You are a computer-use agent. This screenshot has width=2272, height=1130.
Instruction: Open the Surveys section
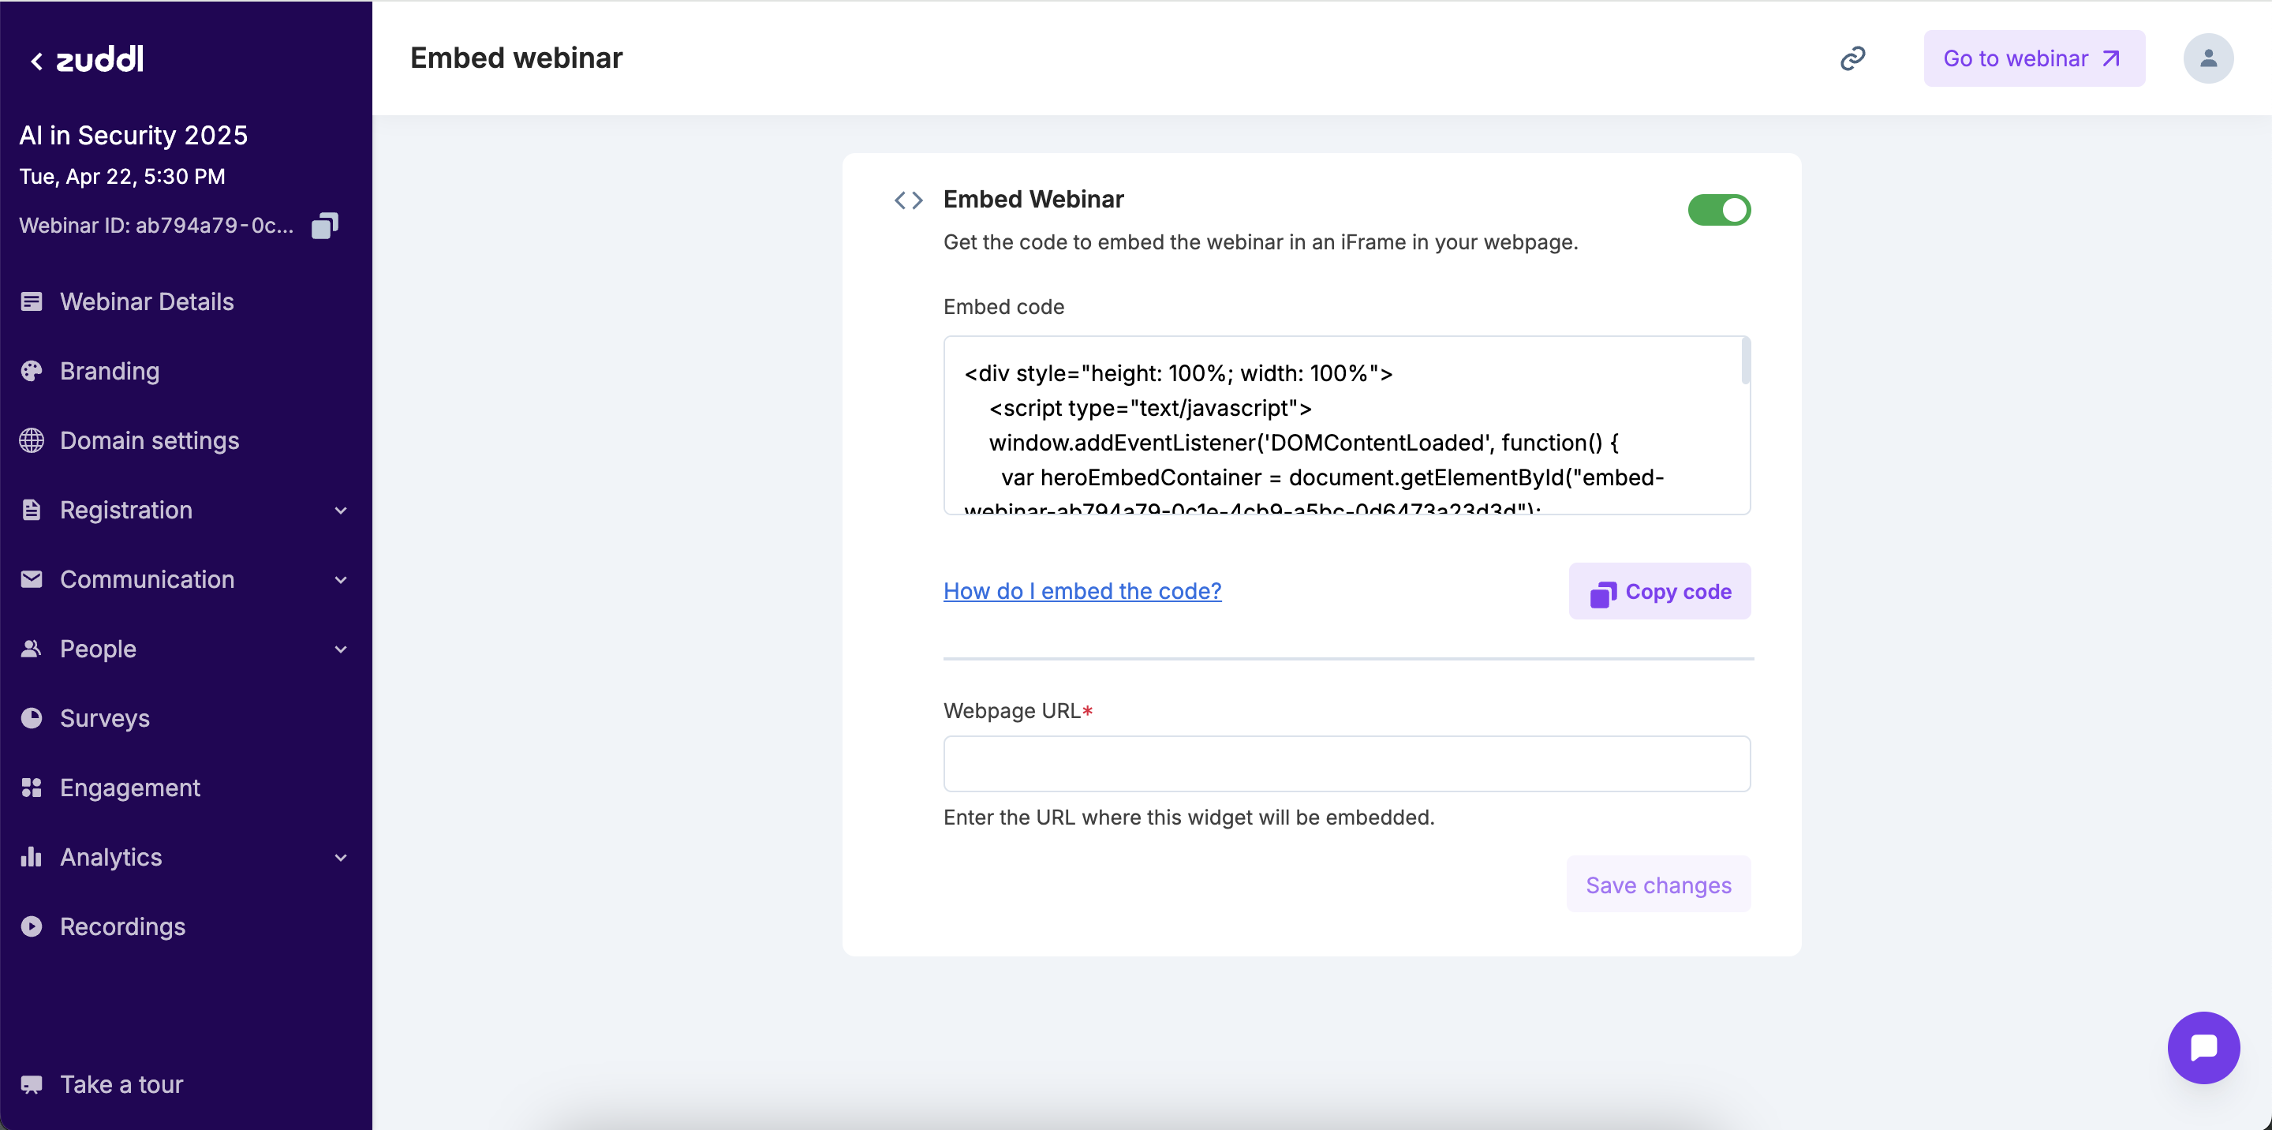(104, 718)
